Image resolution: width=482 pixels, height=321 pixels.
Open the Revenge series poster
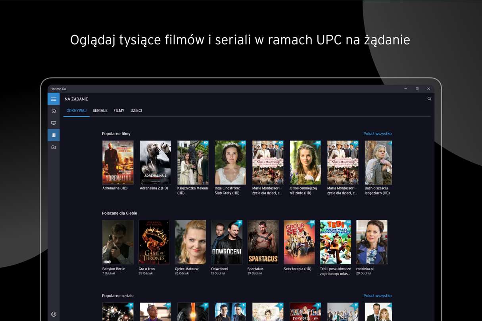click(305, 312)
